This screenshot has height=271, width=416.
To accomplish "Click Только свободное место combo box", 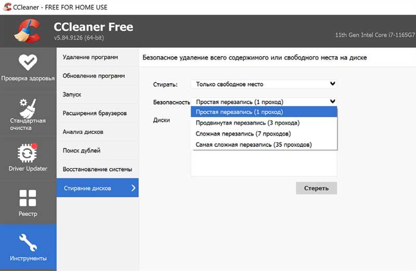I will point(264,84).
